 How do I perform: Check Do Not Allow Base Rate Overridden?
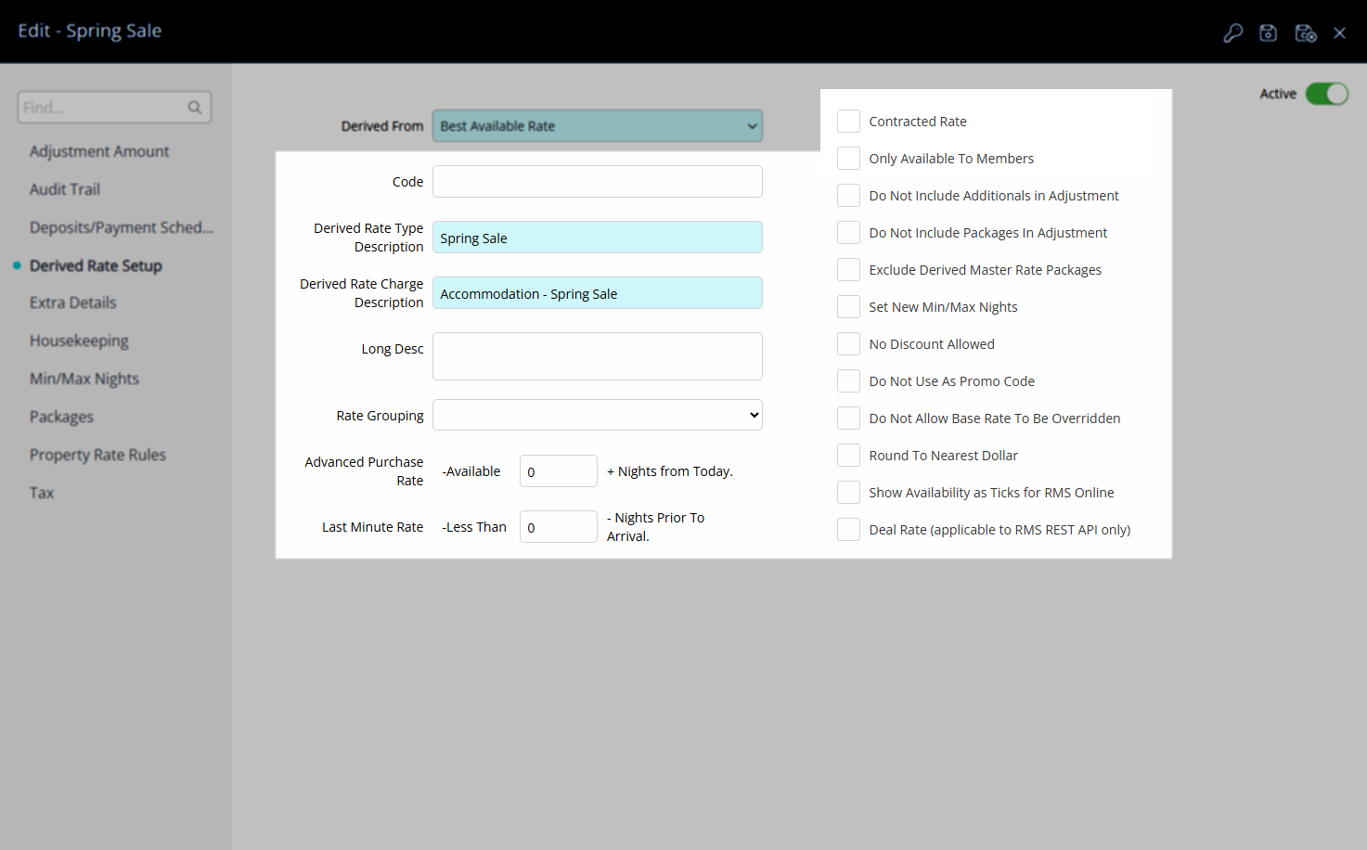point(848,419)
